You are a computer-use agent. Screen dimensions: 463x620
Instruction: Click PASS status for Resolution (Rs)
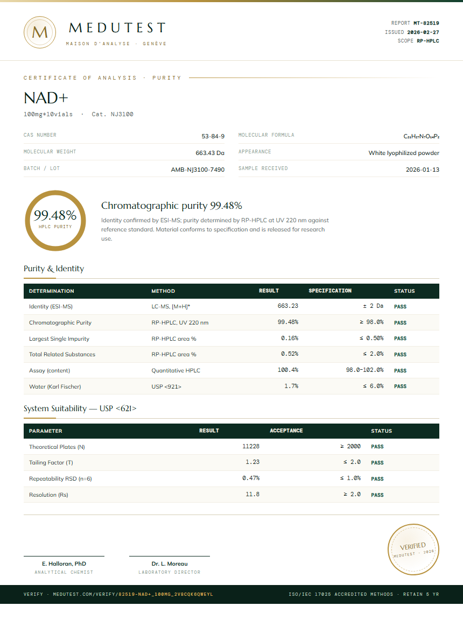(377, 495)
